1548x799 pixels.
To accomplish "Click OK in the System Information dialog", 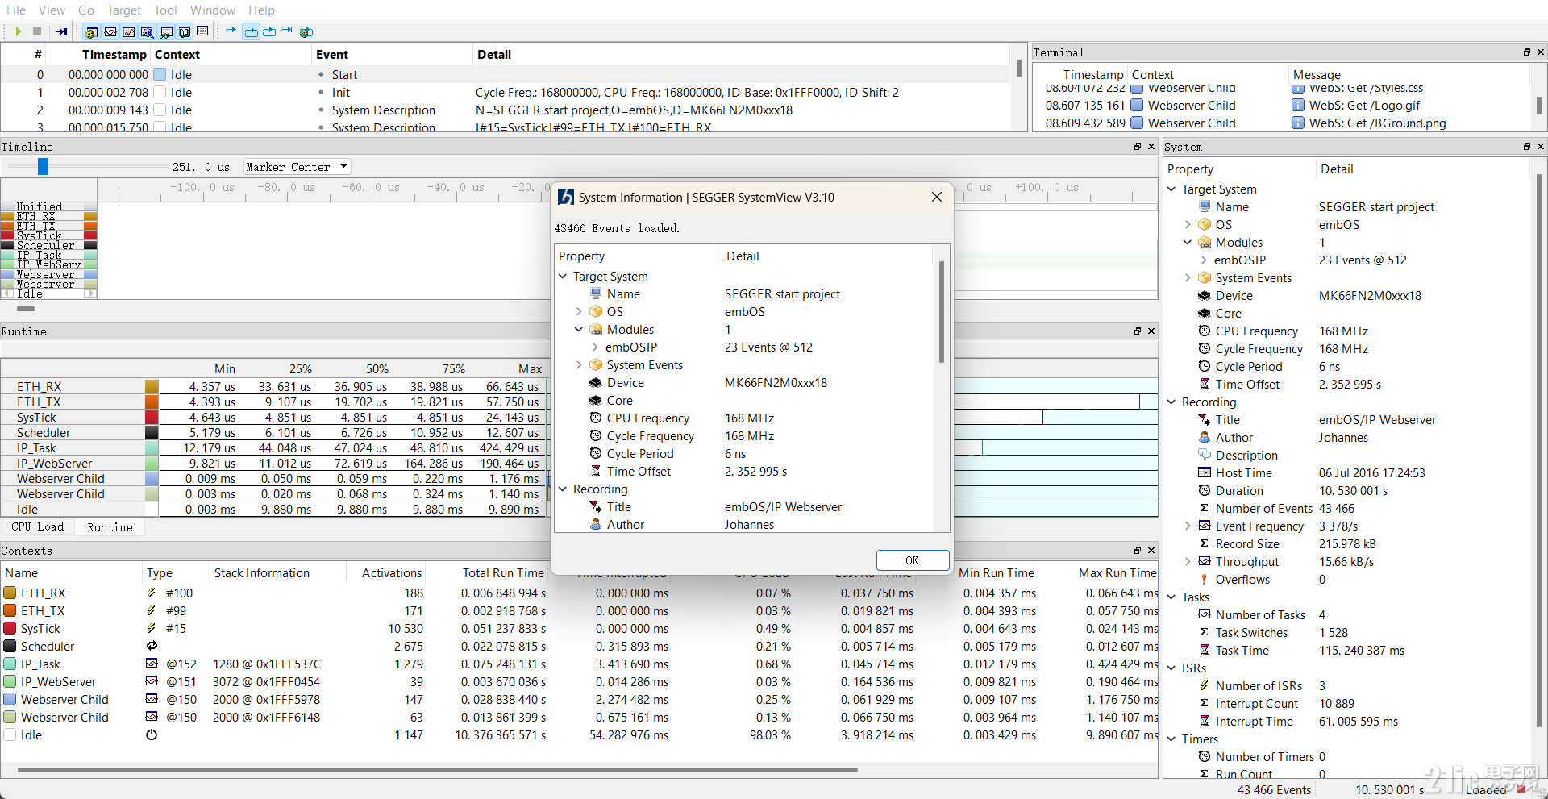I will click(912, 560).
